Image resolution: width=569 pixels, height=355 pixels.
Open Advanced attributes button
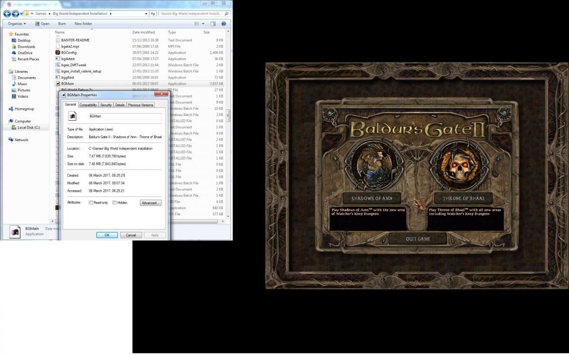click(x=151, y=203)
